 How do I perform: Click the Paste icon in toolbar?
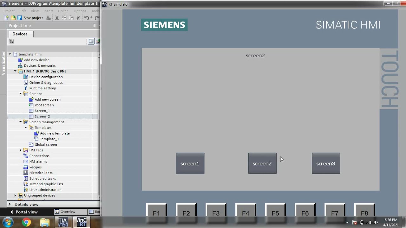(71, 18)
